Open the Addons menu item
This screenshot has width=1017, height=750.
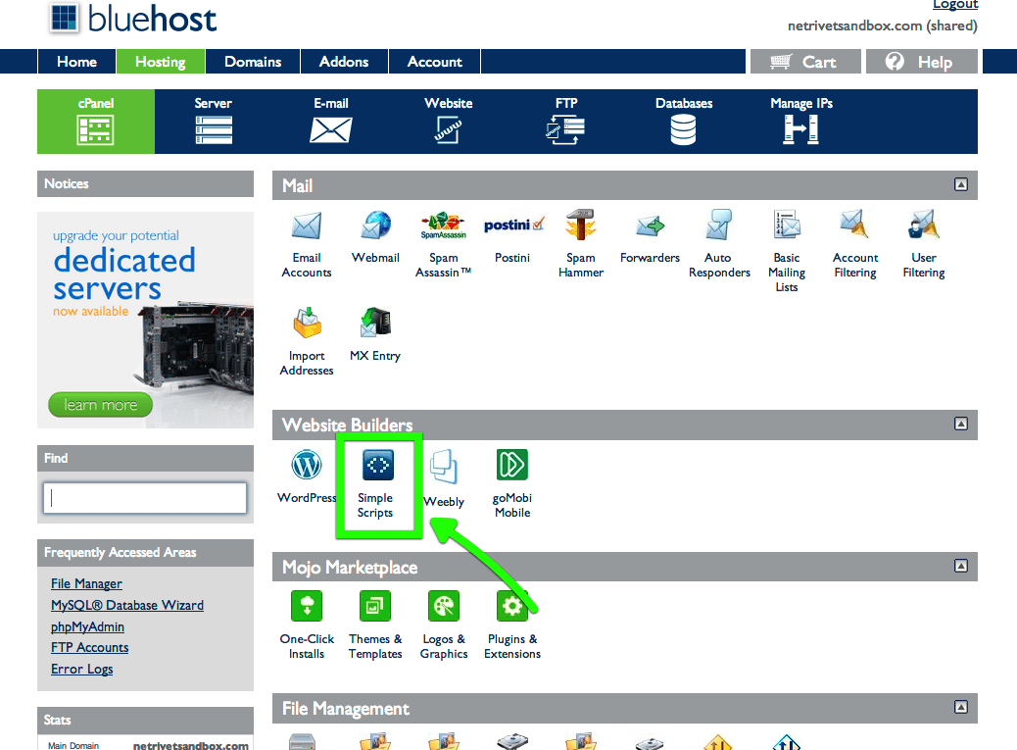pyautogui.click(x=344, y=62)
